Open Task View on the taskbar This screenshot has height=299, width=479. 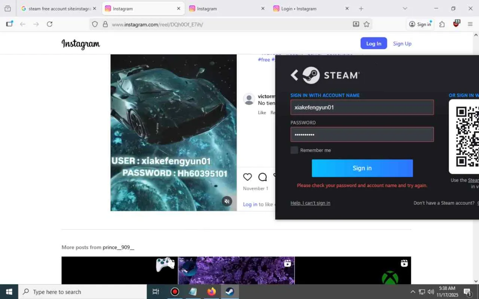click(x=156, y=292)
